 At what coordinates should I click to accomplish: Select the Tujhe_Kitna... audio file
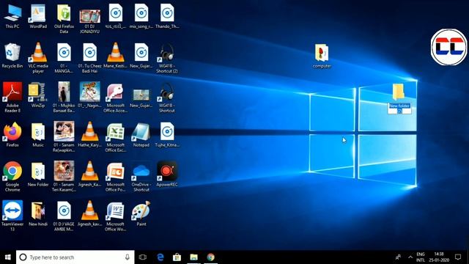click(167, 135)
